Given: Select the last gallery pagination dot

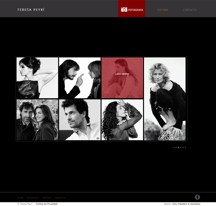Looking at the screenshot, I should tap(185, 147).
